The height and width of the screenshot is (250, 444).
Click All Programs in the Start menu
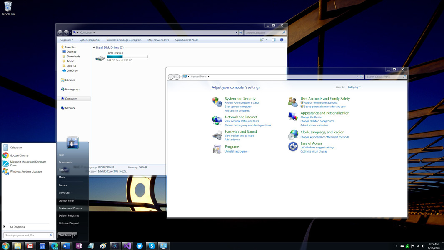coord(17,227)
